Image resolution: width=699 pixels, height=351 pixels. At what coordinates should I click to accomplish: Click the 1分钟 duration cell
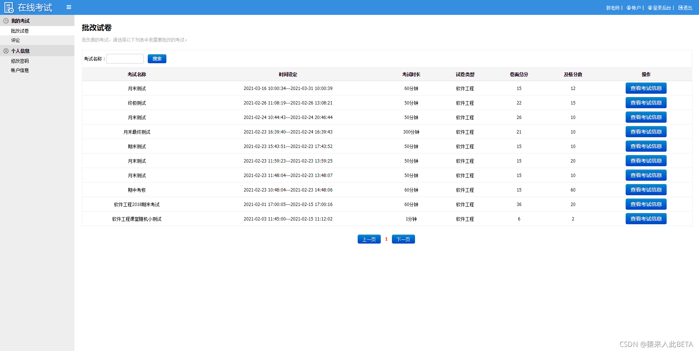(x=411, y=219)
